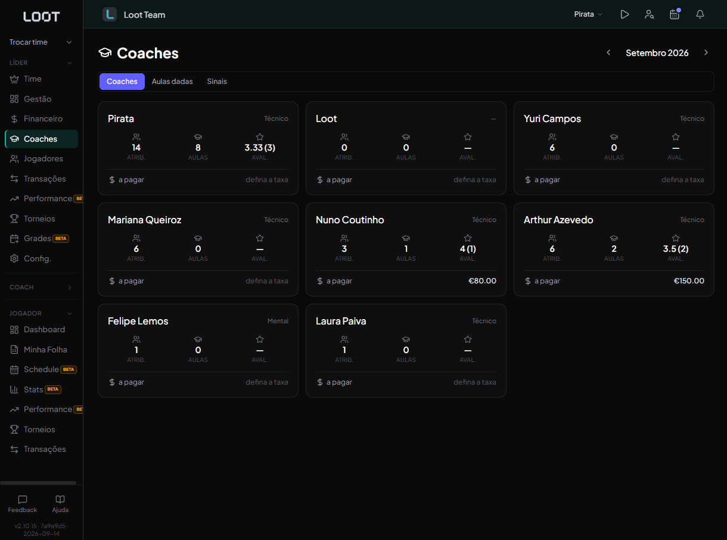
Task: Open the Pirata user dropdown
Action: 588,14
